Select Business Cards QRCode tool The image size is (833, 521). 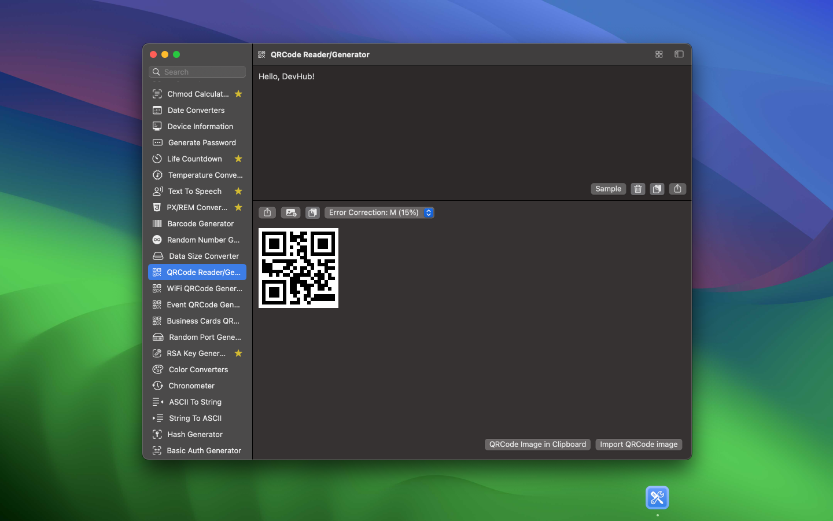[197, 321]
